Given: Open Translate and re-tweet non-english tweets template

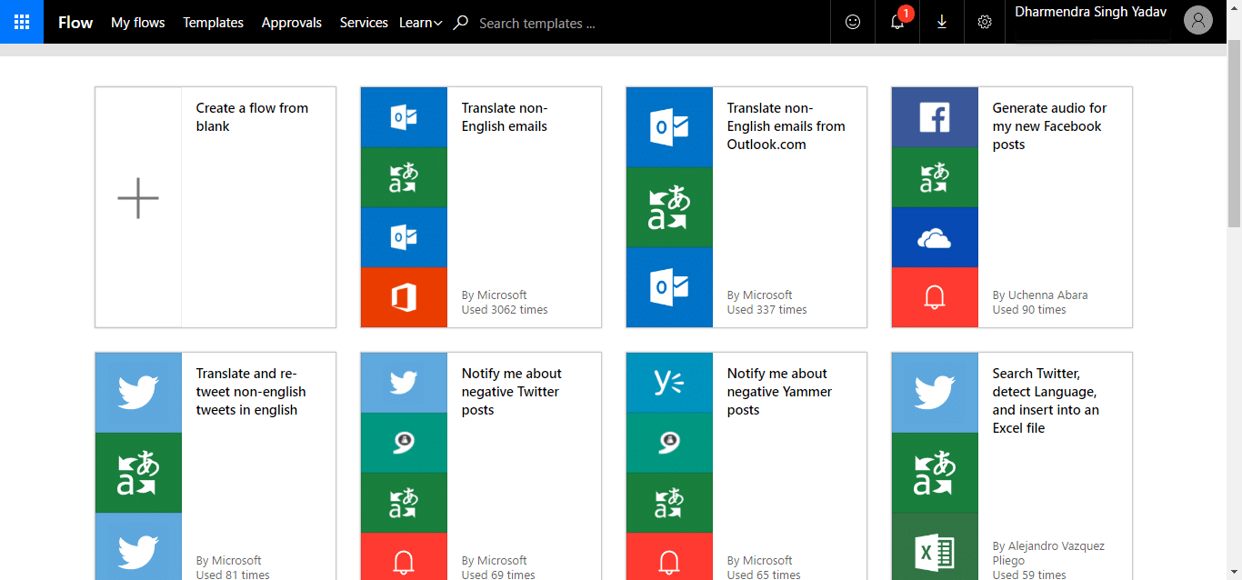Looking at the screenshot, I should coord(215,465).
